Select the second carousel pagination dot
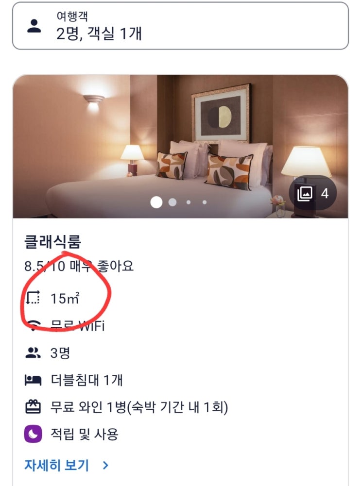Screen dimensions: 361x486 pos(172,202)
